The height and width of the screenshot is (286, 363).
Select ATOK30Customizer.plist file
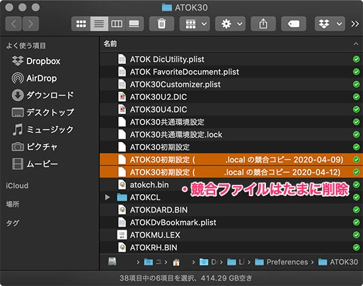tap(231, 84)
